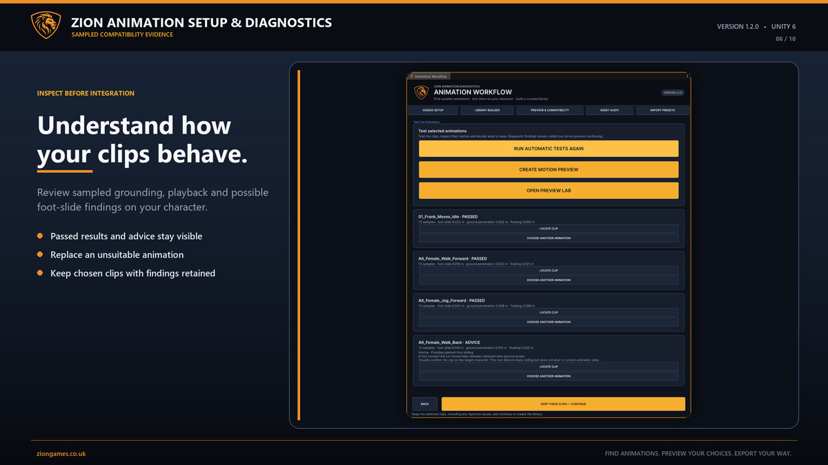
Task: Locate clip for Alt_Female_Walk_Forward
Action: coord(549,271)
